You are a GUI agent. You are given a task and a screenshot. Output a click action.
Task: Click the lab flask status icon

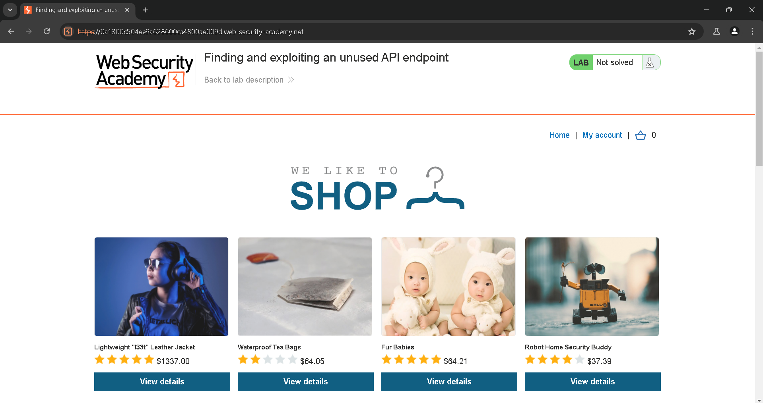pyautogui.click(x=650, y=63)
